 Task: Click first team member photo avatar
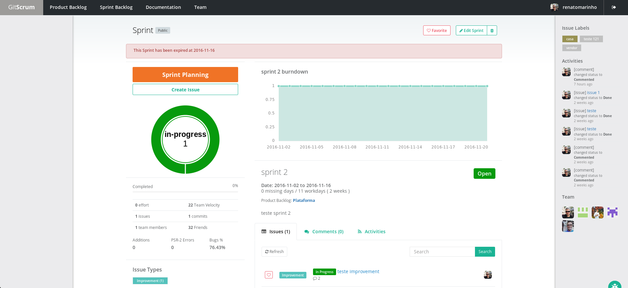(568, 212)
